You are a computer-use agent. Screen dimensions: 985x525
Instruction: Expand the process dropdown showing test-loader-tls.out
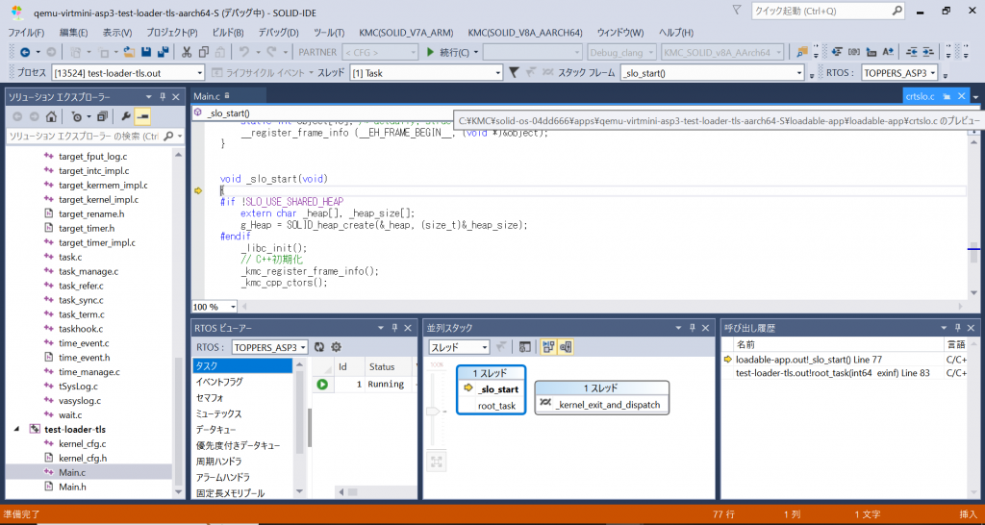[x=126, y=73]
